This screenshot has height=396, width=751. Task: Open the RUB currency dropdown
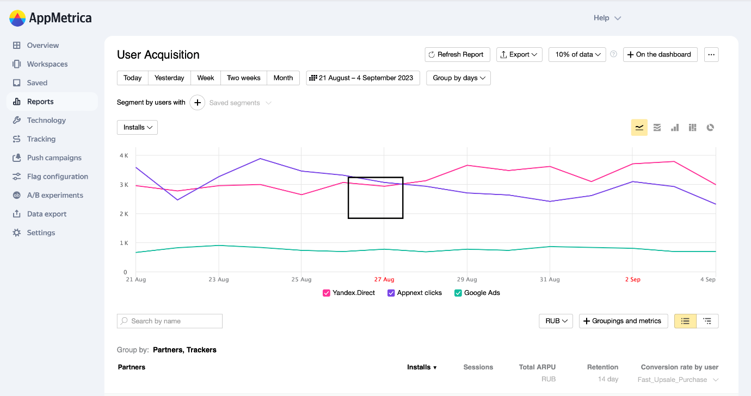tap(556, 321)
